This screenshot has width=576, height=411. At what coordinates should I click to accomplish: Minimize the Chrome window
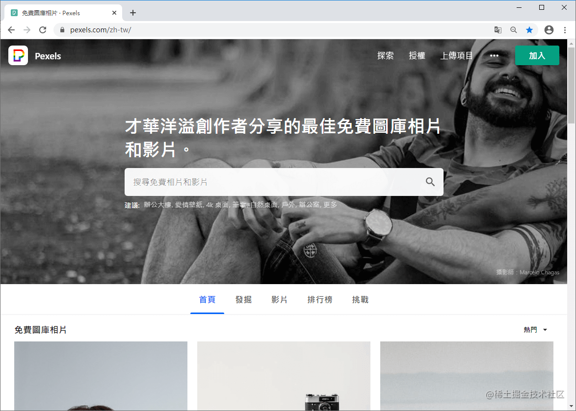pos(519,7)
